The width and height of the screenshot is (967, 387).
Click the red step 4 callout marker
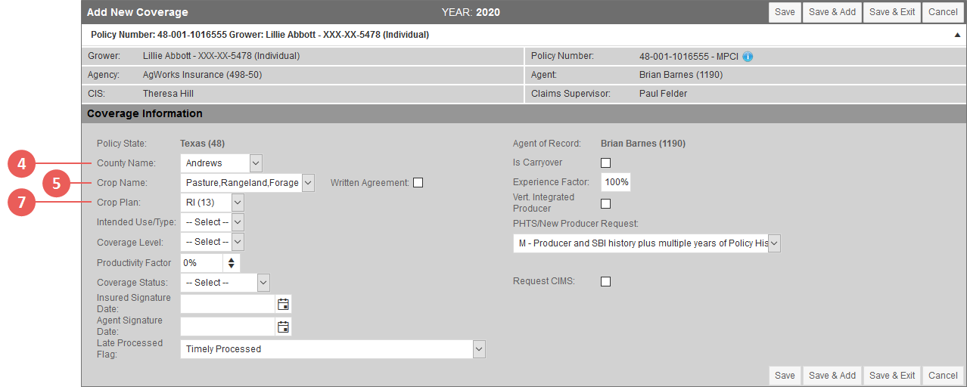click(22, 163)
